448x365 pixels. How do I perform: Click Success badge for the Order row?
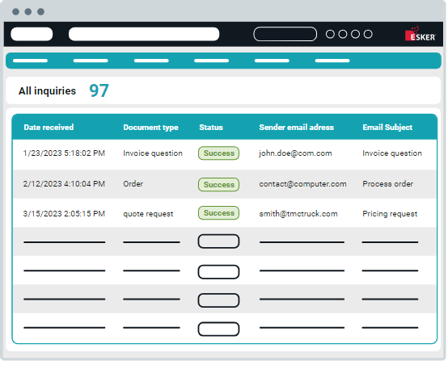pyautogui.click(x=219, y=185)
